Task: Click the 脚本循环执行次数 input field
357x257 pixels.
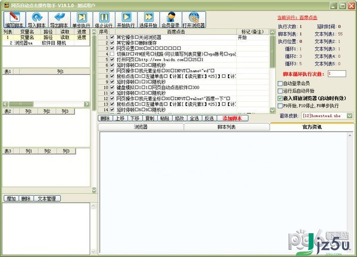Action: (337, 74)
